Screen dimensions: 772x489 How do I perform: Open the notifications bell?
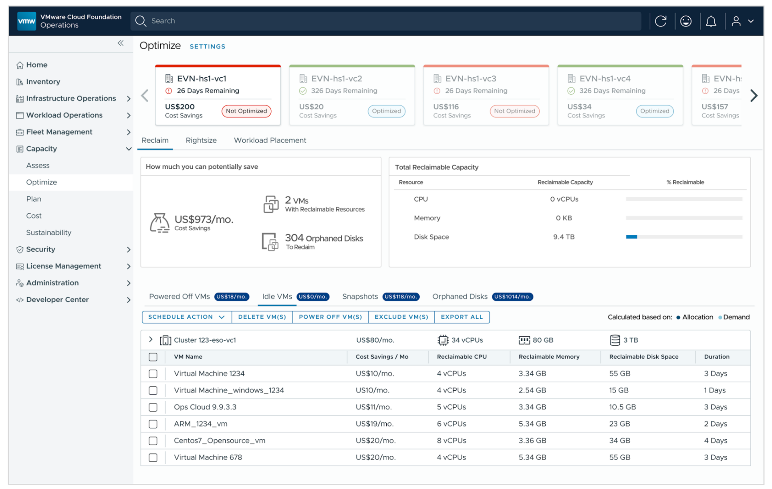tap(711, 21)
